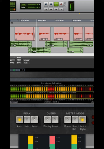
Task: Toggle the Overs Display button
Action: (47, 120)
